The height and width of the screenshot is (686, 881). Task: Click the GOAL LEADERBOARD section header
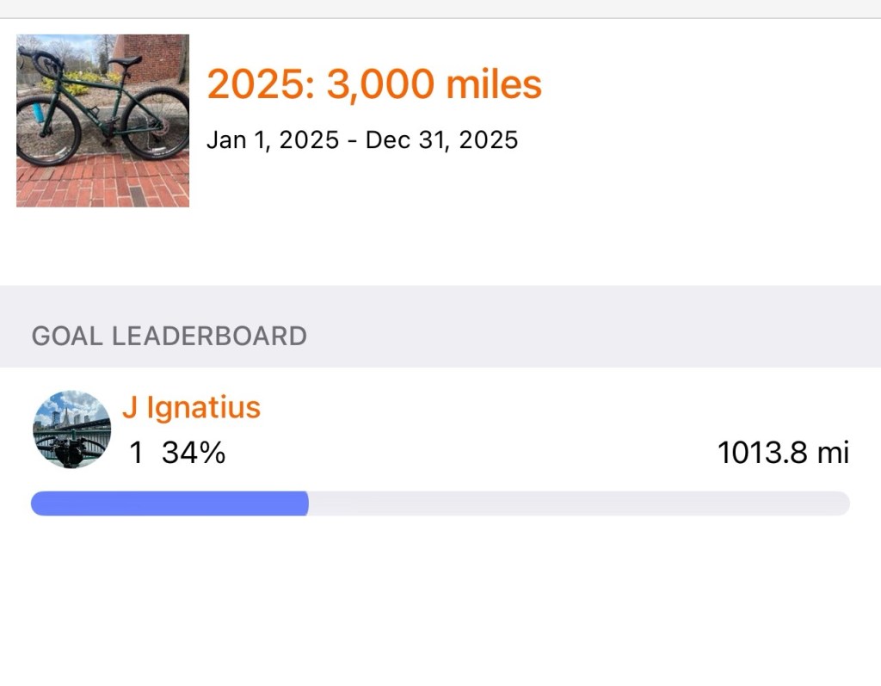[169, 335]
